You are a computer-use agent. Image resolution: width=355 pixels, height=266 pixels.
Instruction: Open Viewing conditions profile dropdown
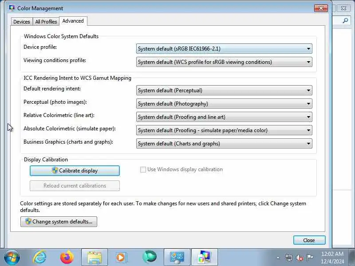pos(224,62)
